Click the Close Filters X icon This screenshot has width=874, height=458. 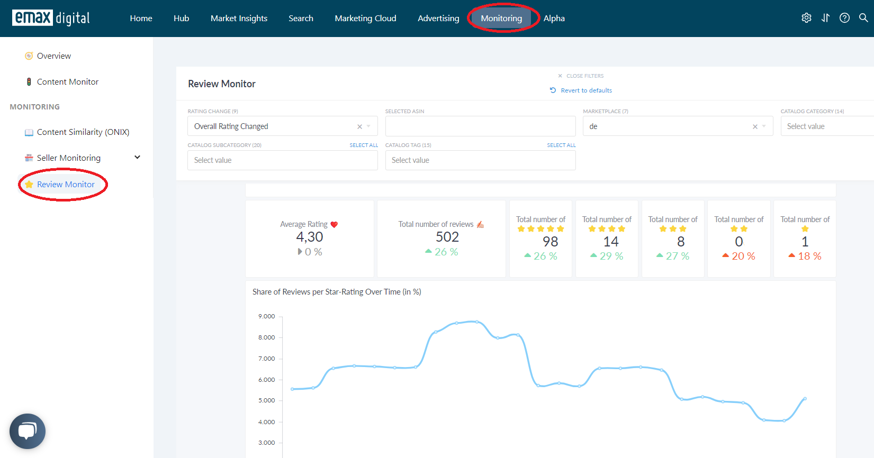tap(560, 76)
